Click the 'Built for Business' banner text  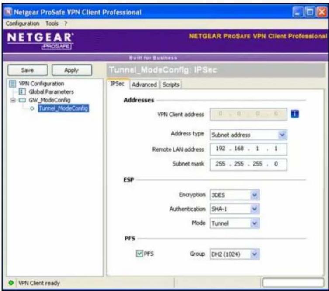153,58
